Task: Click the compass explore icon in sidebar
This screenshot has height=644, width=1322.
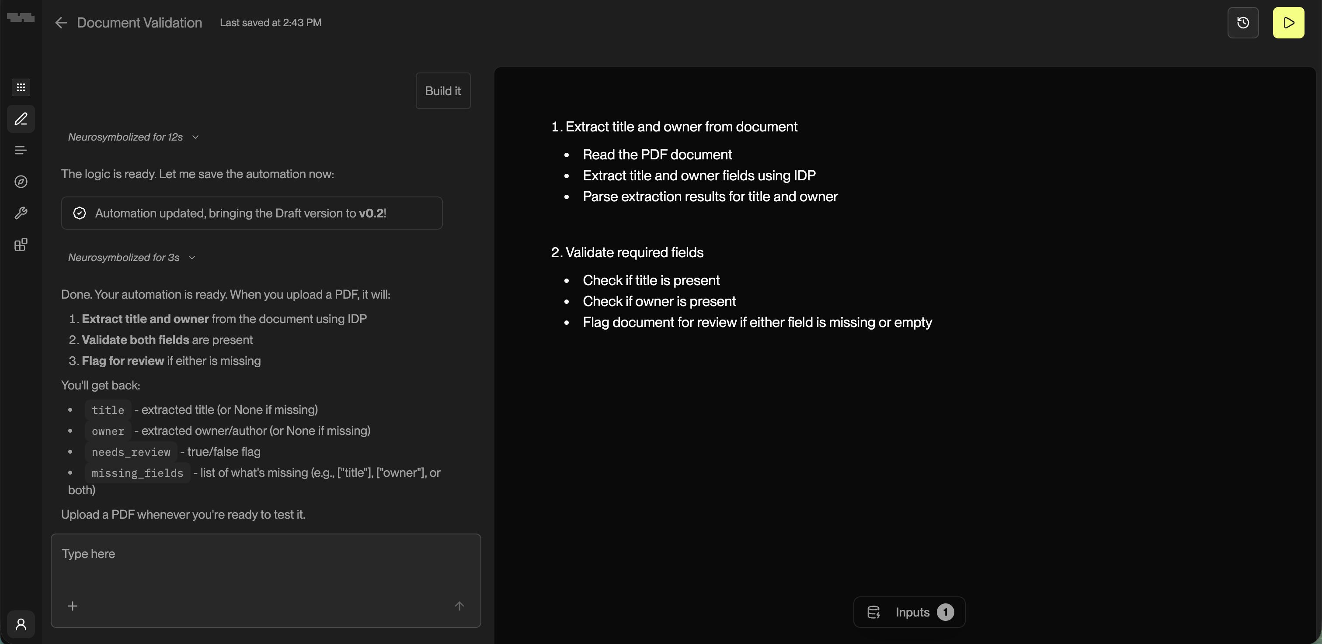Action: [21, 182]
